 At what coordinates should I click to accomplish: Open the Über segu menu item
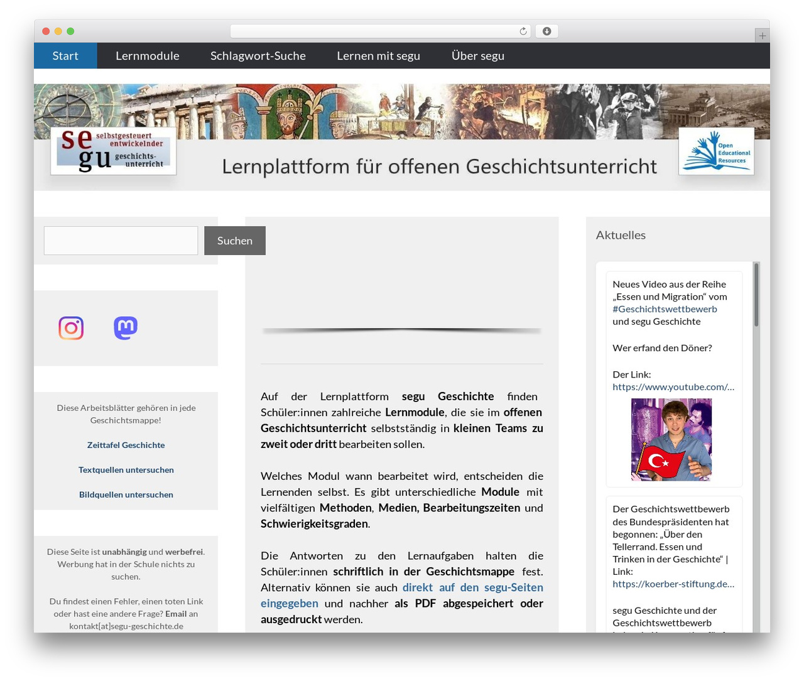point(478,56)
